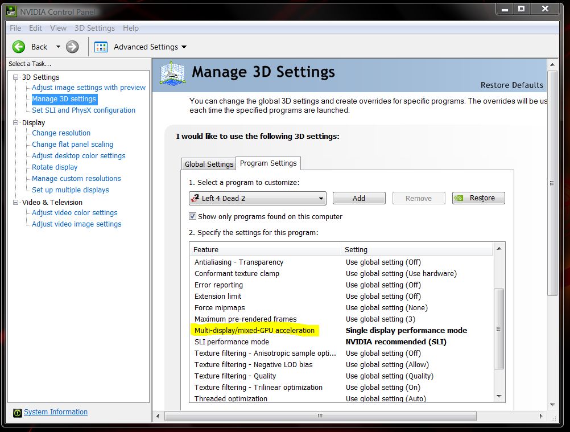570x432 pixels.
Task: Click the NVIDIA recommended (SLI) setting value
Action: tap(396, 342)
